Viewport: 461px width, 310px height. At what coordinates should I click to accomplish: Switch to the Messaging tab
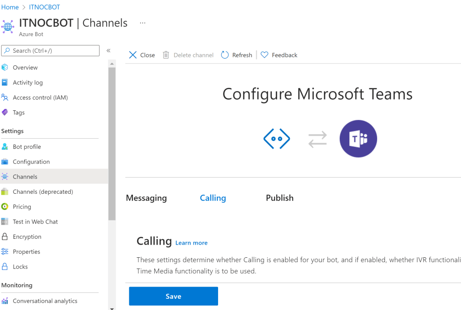(146, 198)
